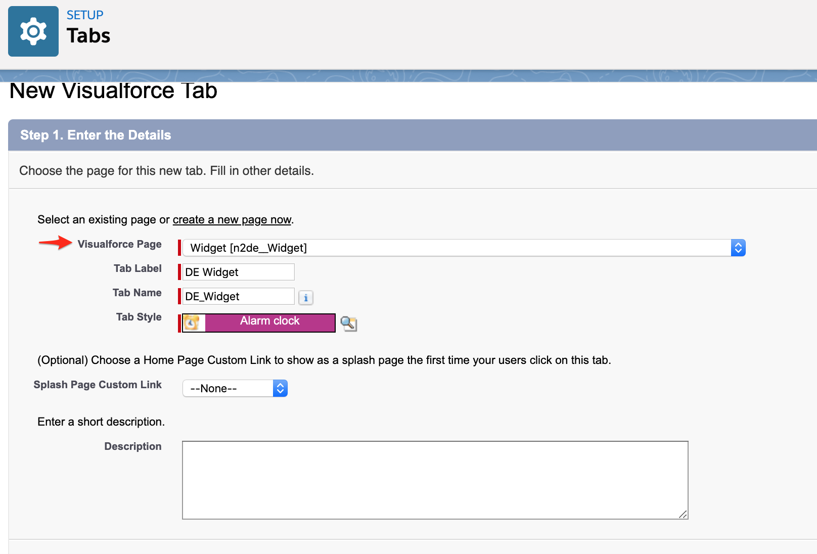Open the Tab Style lookup magnifier icon

coord(349,324)
